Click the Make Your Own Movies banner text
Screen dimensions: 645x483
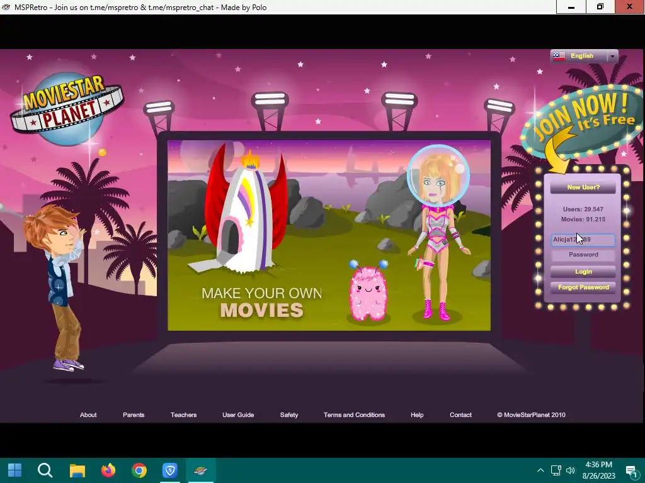(261, 303)
